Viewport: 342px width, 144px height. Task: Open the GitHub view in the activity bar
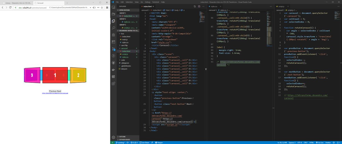[113, 62]
